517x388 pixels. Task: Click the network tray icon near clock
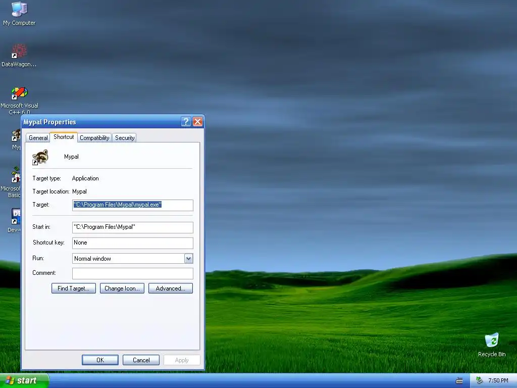(480, 380)
